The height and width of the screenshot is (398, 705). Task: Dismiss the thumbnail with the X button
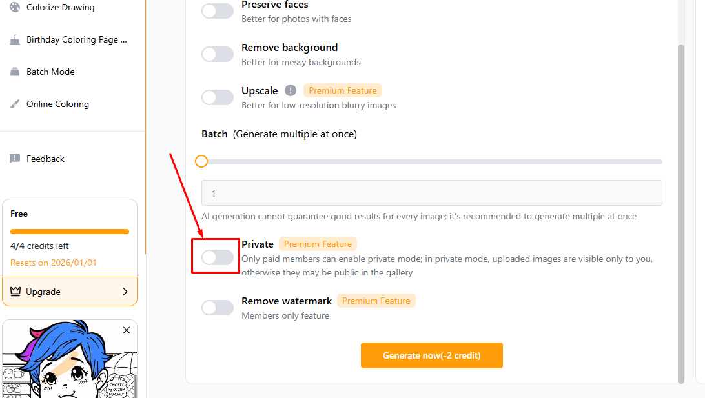(x=126, y=330)
